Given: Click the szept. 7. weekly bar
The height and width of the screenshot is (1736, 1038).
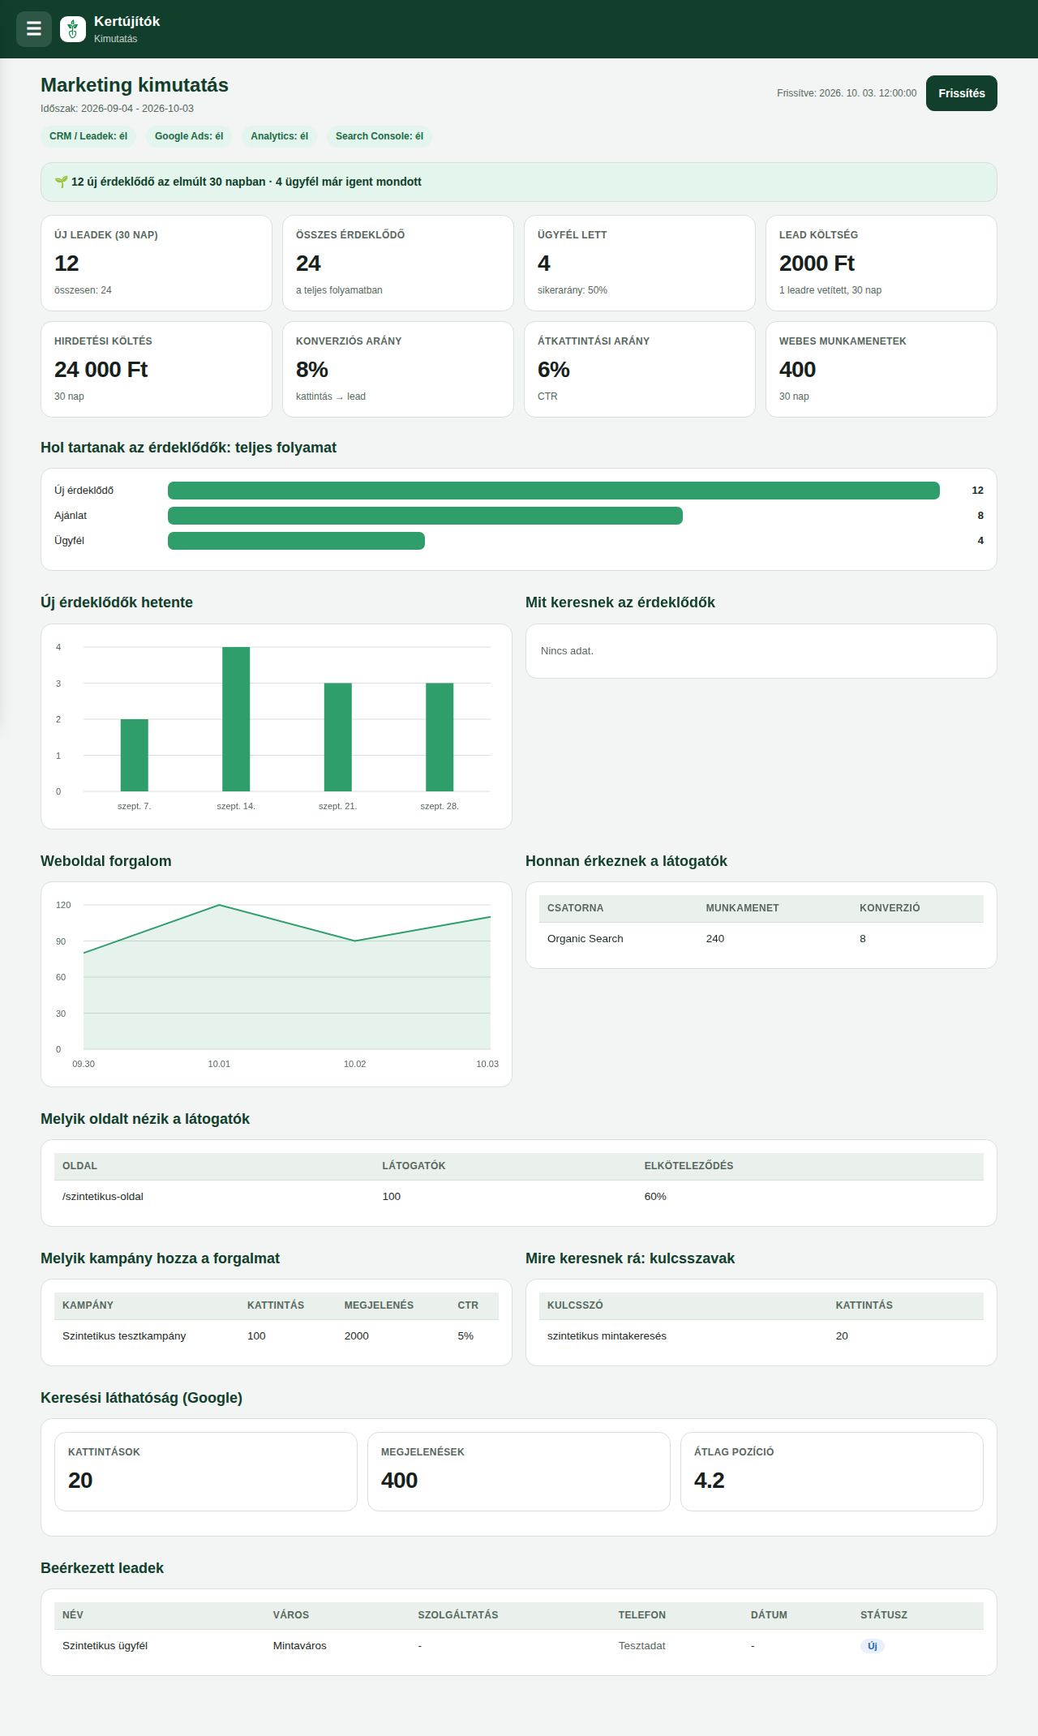Looking at the screenshot, I should (x=135, y=755).
